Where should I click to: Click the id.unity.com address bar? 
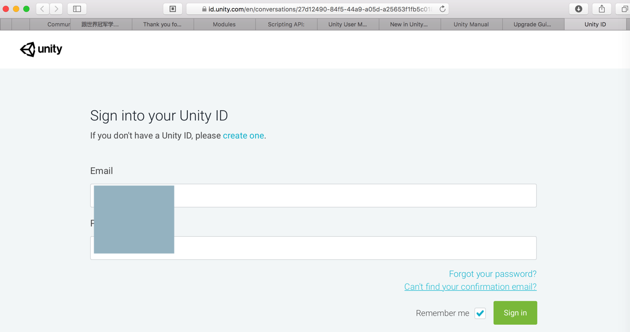click(x=318, y=9)
